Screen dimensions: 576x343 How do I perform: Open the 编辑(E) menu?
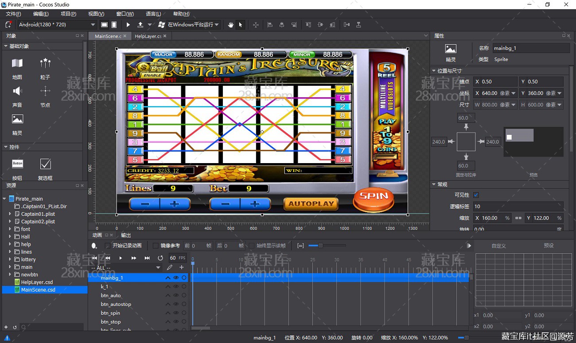(x=41, y=14)
